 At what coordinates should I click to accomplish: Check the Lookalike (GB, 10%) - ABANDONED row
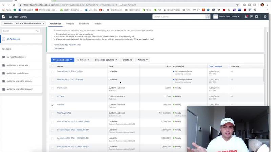point(53,122)
